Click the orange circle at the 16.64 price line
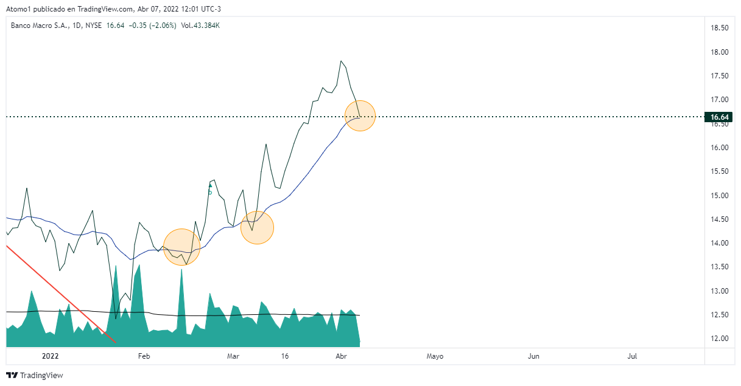The image size is (741, 386). click(360, 115)
